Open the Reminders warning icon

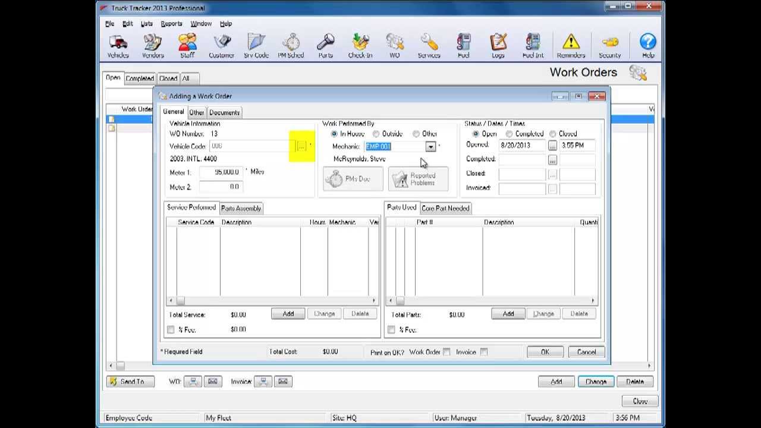(571, 46)
